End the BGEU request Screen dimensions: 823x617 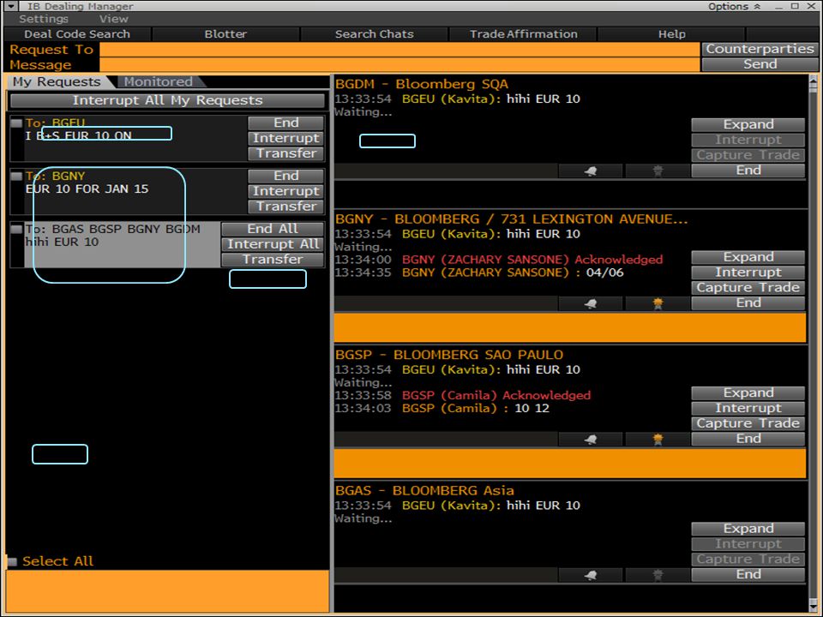click(286, 123)
